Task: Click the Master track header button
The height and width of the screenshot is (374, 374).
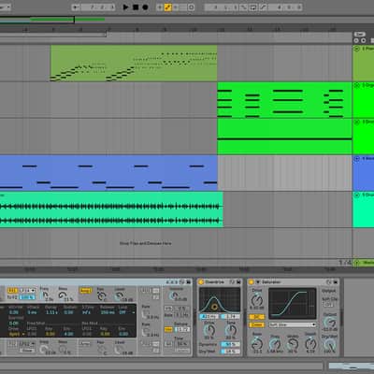Action: tap(357, 263)
